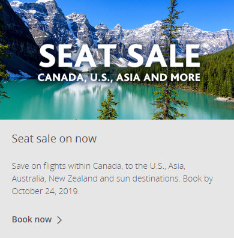The image size is (234, 238).
Task: Click the gray card area below Book now
Action: pyautogui.click(x=117, y=231)
